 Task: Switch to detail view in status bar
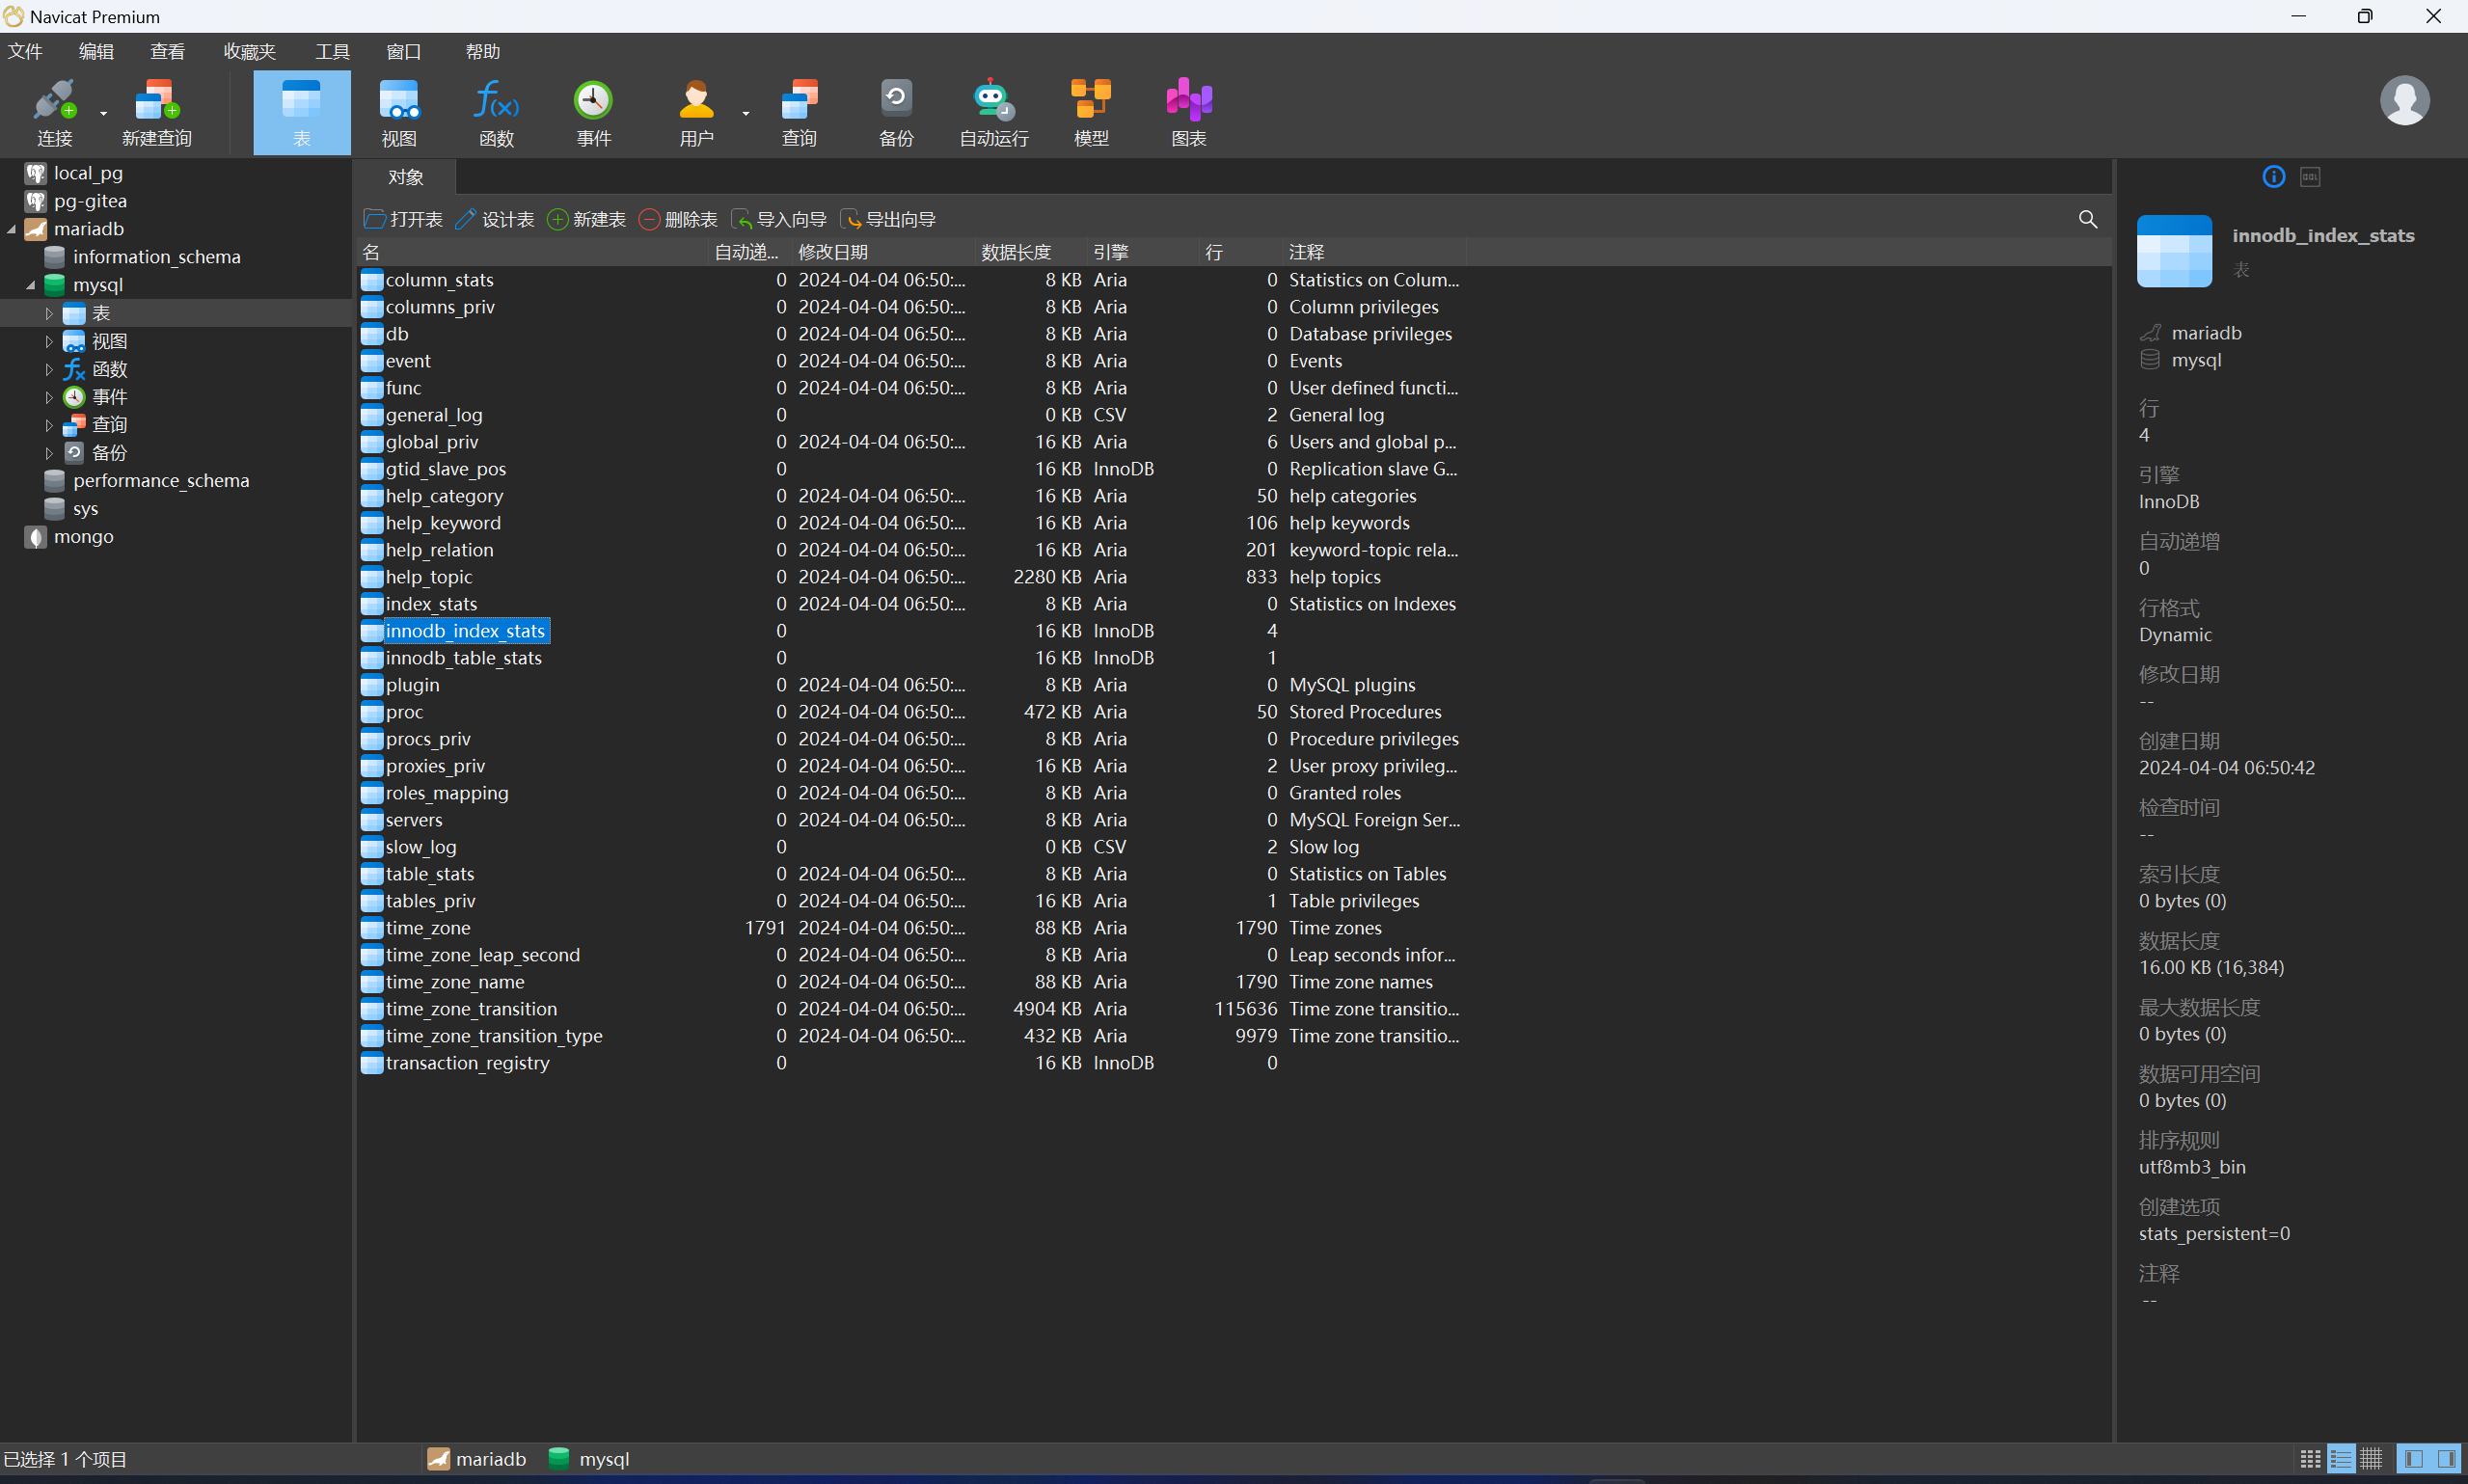pyautogui.click(x=2371, y=1459)
